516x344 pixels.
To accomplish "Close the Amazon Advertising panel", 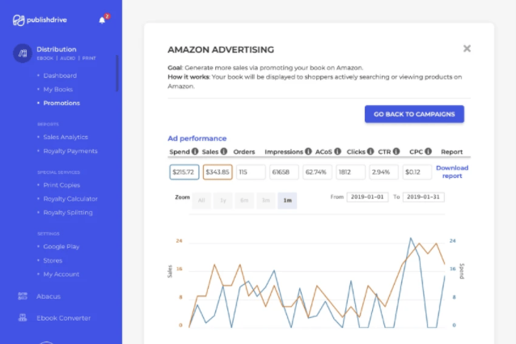I will coord(467,49).
